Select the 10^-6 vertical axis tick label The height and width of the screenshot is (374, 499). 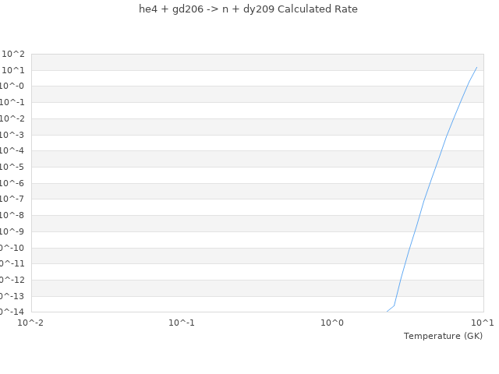[x=12, y=183]
